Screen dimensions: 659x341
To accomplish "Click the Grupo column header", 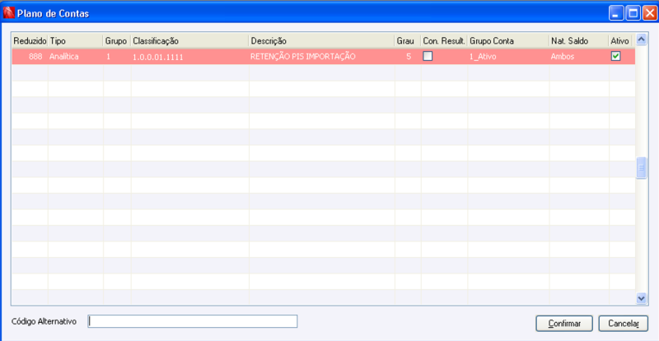I will point(117,41).
